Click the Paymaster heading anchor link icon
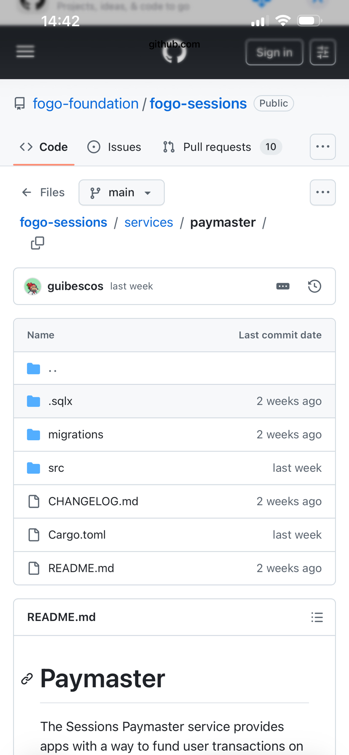 [27, 679]
